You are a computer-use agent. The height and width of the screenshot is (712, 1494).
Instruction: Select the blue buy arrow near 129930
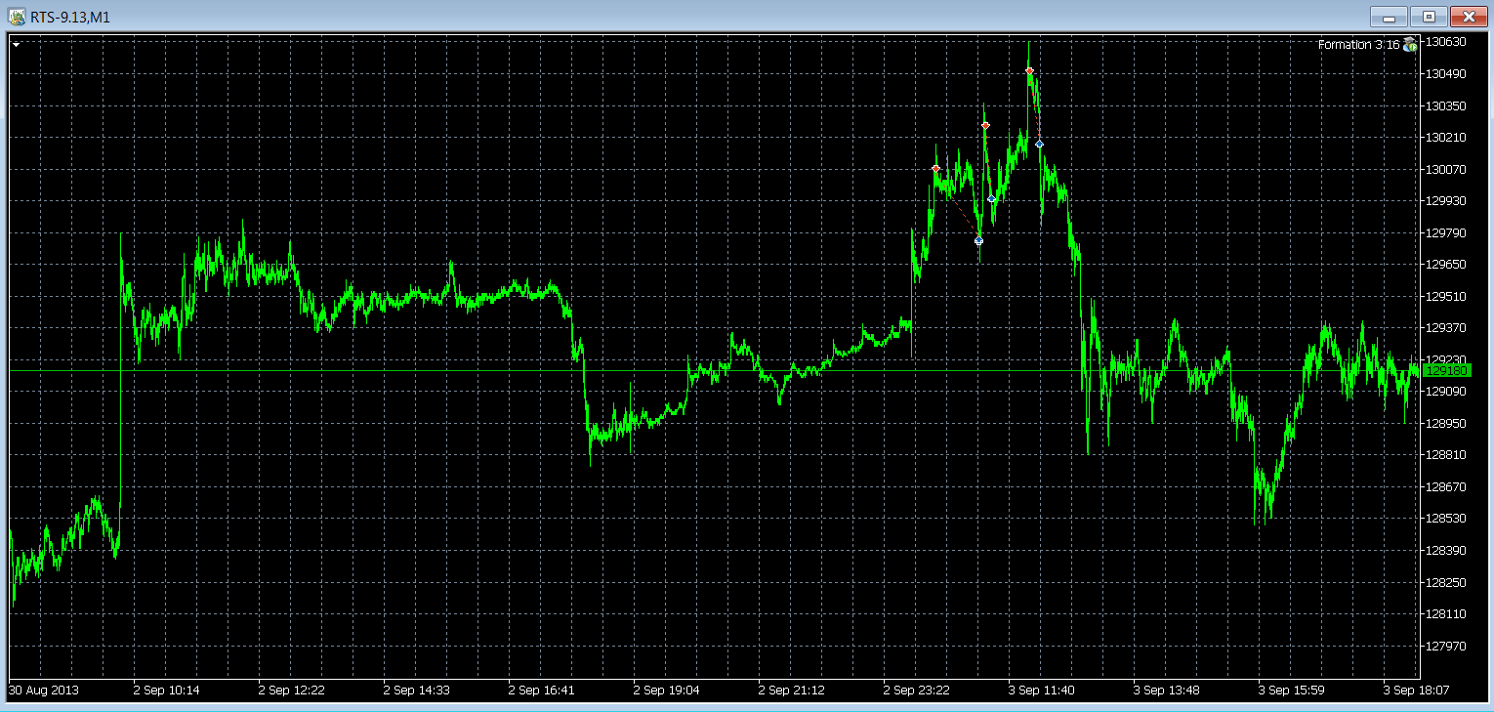click(x=991, y=199)
